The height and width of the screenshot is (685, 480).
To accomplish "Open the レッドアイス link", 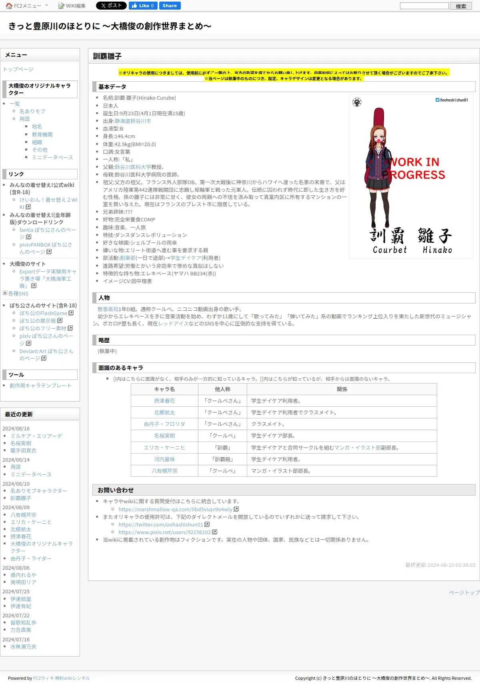I will pyautogui.click(x=173, y=323).
